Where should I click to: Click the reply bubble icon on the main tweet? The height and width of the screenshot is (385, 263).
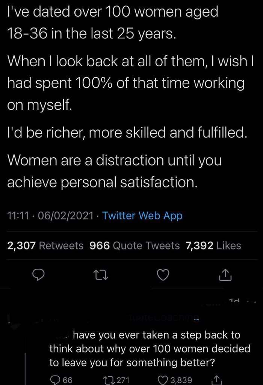(39, 275)
